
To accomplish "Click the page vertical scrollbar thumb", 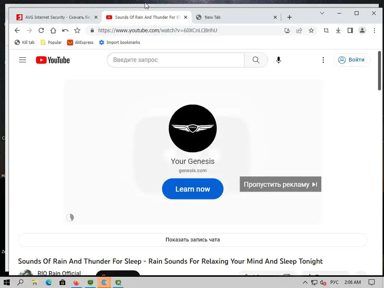I will point(379,70).
